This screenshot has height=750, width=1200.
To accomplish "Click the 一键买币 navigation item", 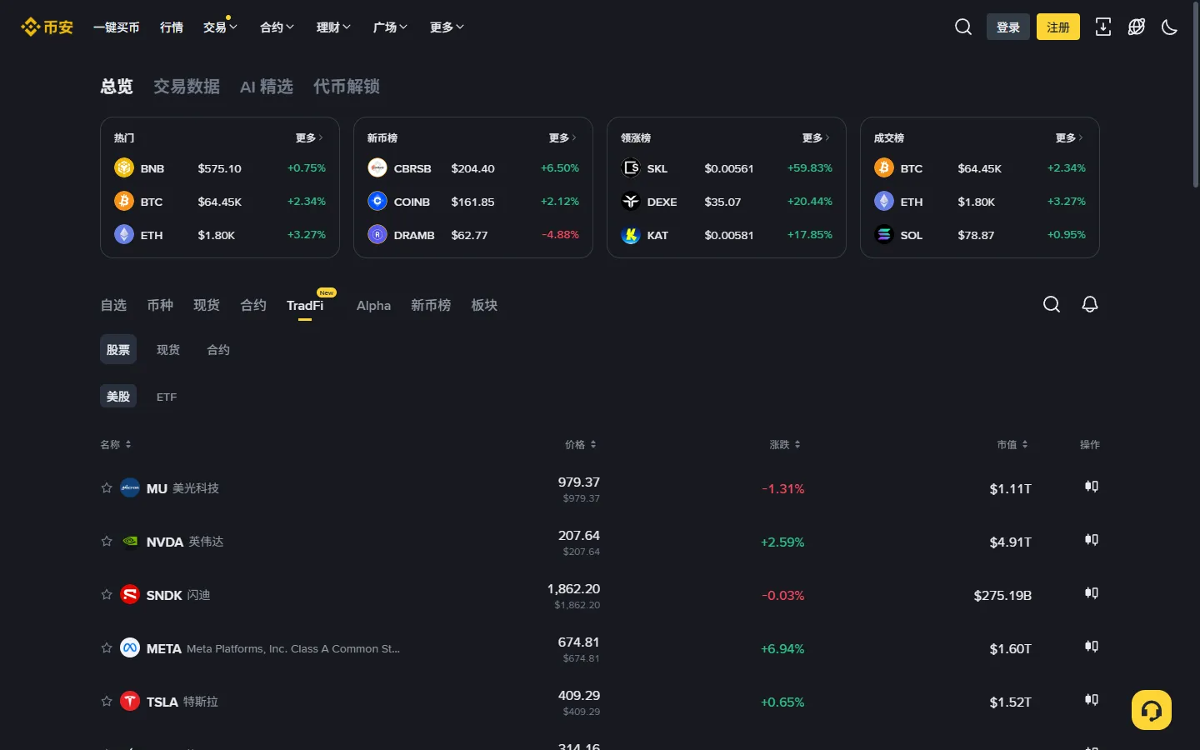I will click(117, 27).
